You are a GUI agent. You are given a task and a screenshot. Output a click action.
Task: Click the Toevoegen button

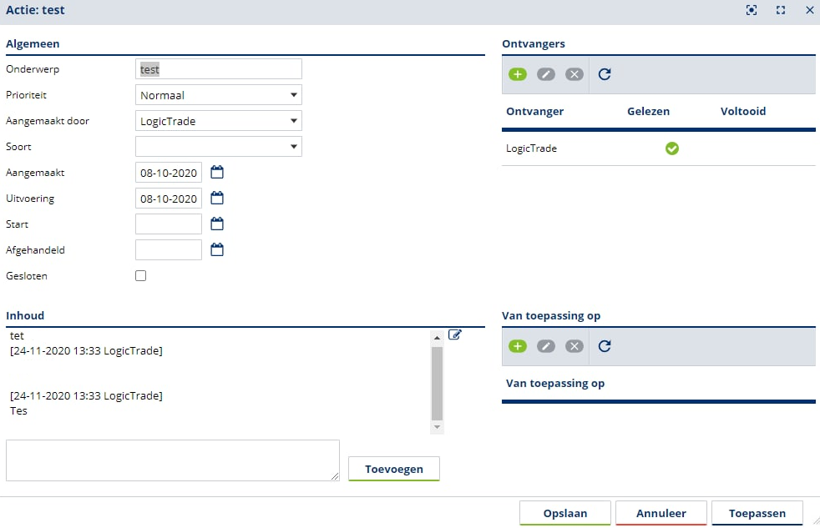393,469
